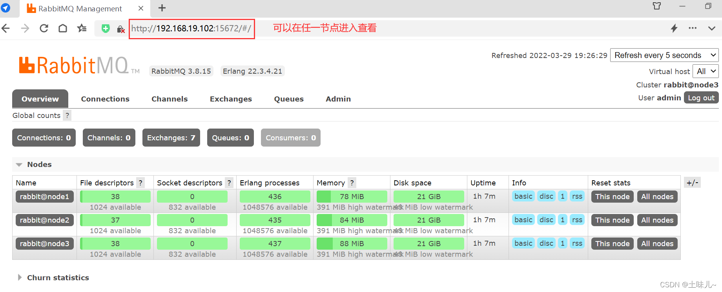Screen dimensions: 722x292
Task: Open node rabbit@node3 details
Action: (x=44, y=243)
